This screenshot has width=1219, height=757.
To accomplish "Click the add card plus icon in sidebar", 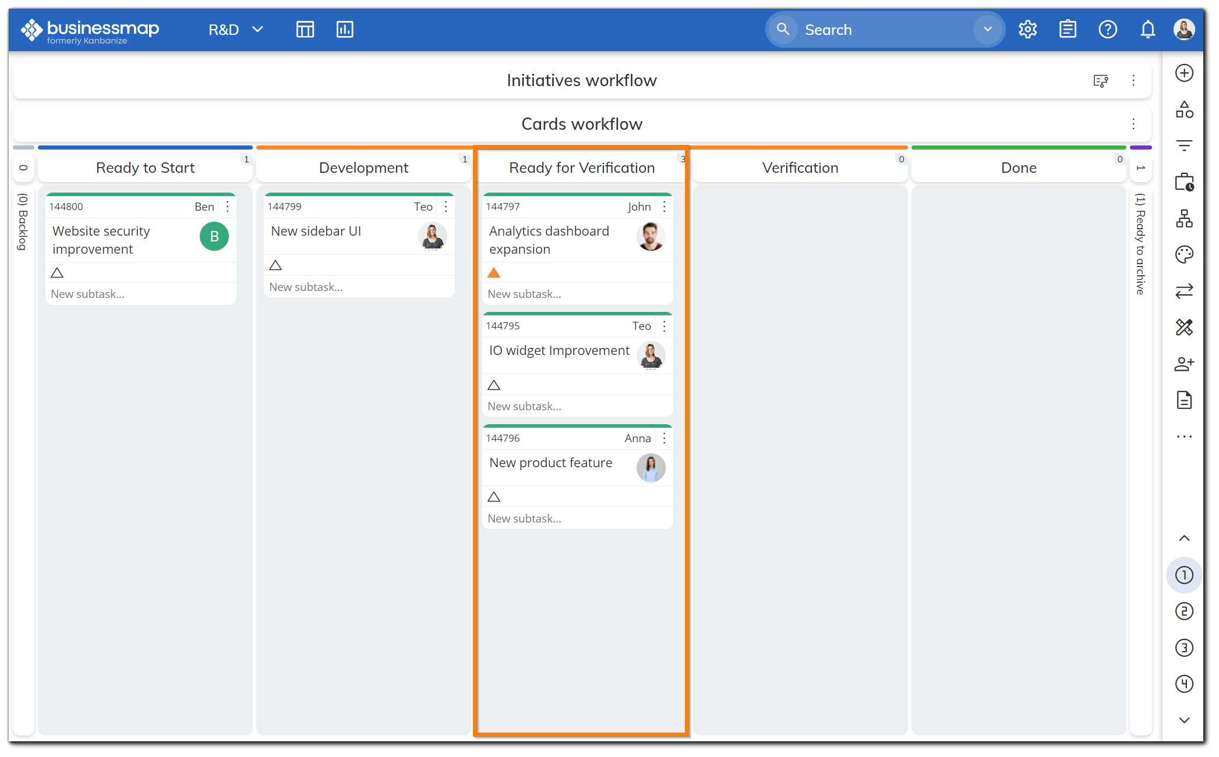I will coord(1184,73).
